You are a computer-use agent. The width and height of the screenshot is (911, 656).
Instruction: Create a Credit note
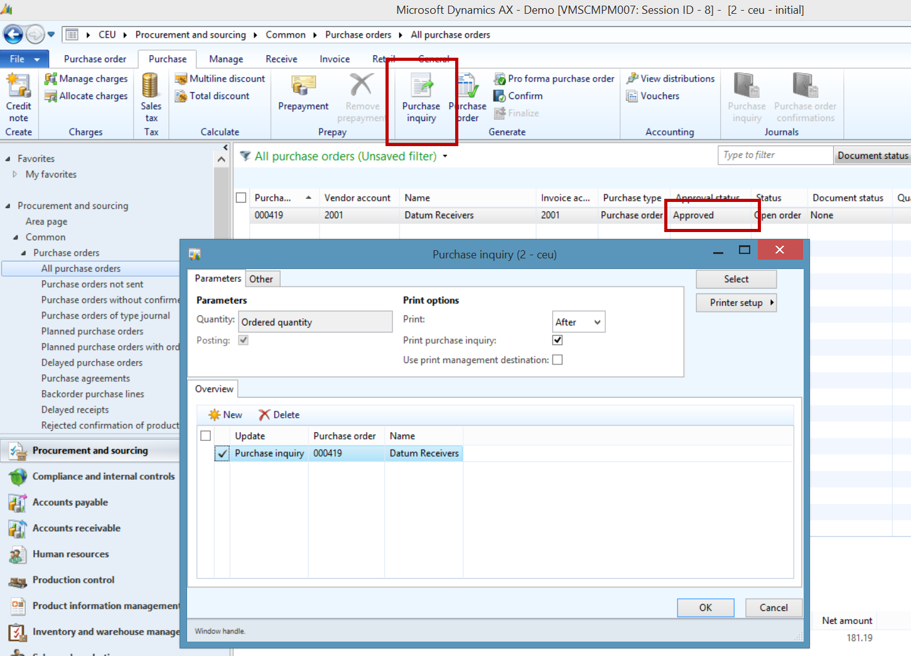pos(18,97)
